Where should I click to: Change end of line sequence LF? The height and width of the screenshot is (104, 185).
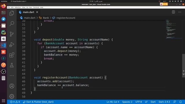click(146, 102)
